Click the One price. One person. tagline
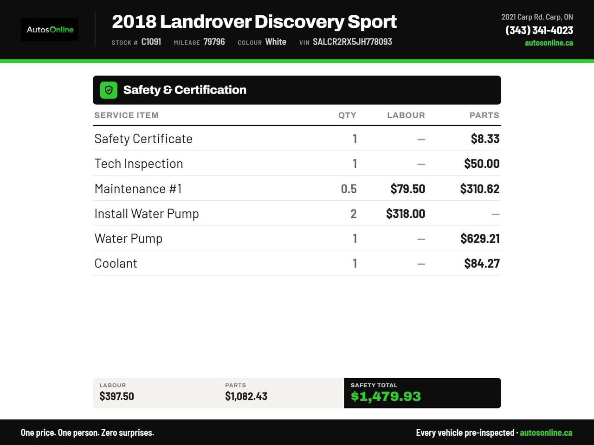This screenshot has height=445, width=594. (87, 432)
